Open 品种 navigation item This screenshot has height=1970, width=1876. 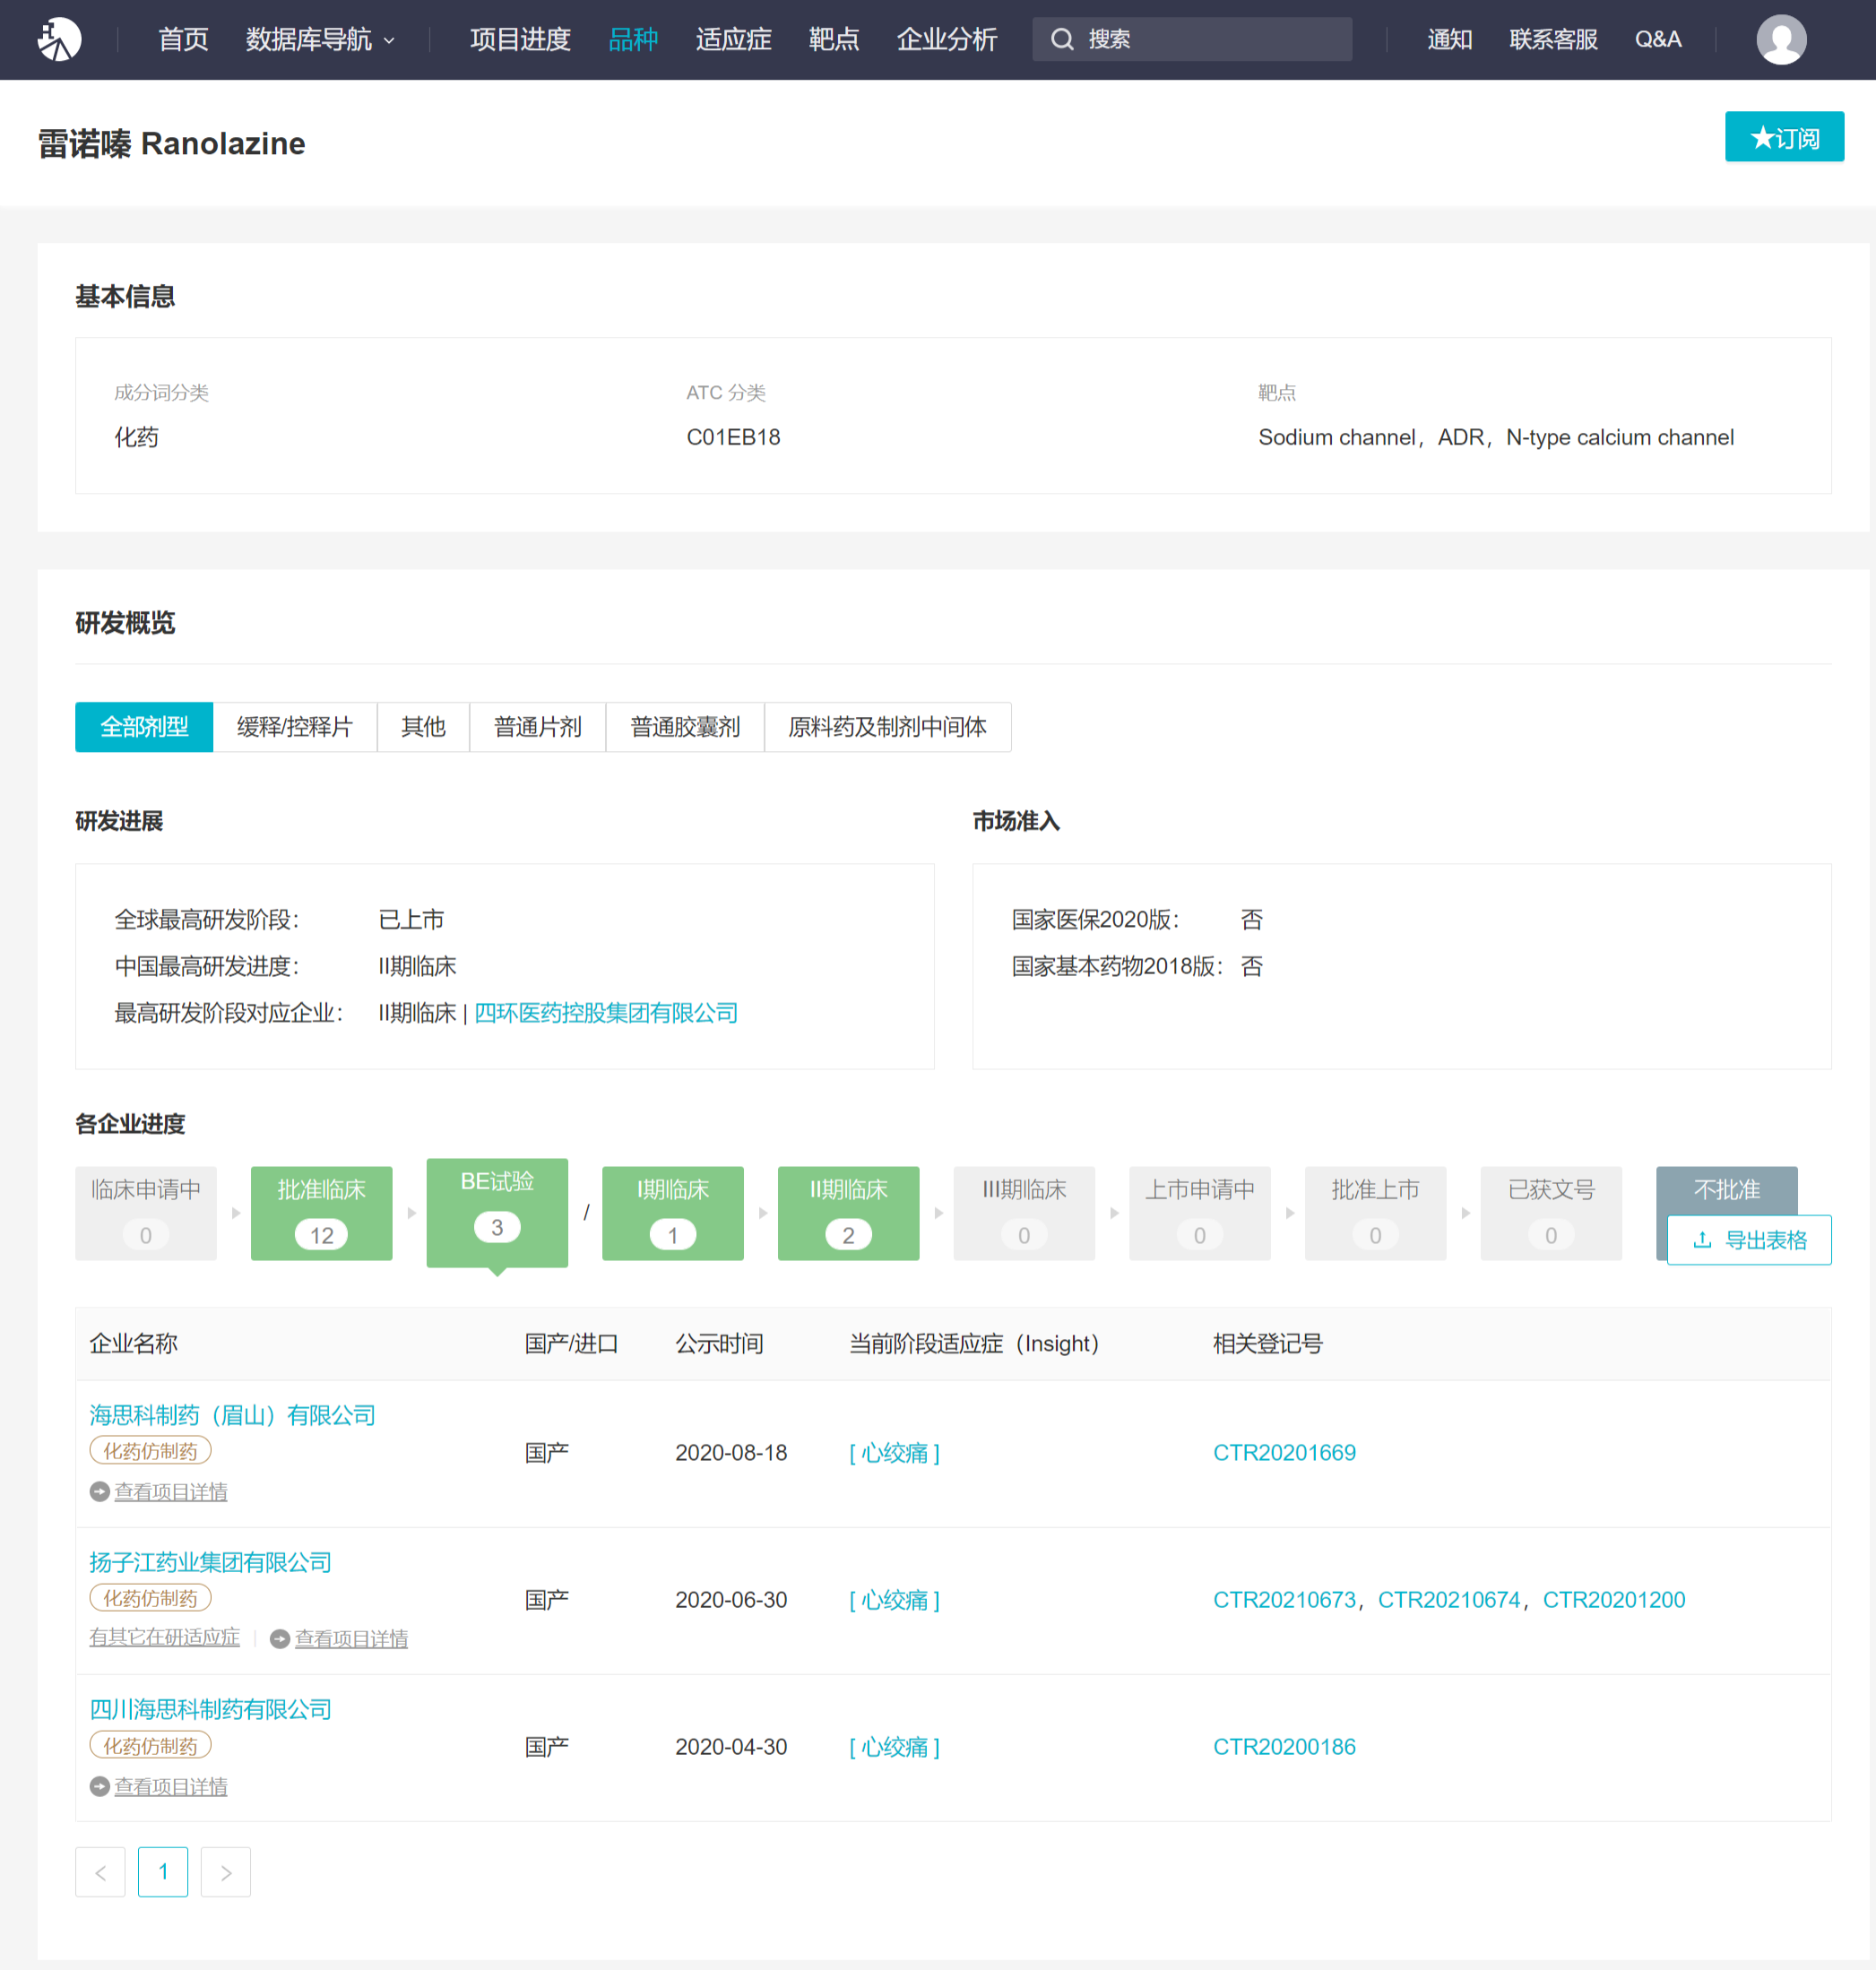[633, 39]
